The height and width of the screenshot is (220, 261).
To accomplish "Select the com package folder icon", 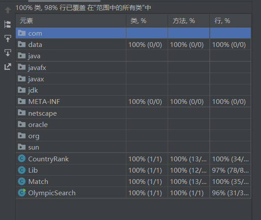I will pos(22,33).
